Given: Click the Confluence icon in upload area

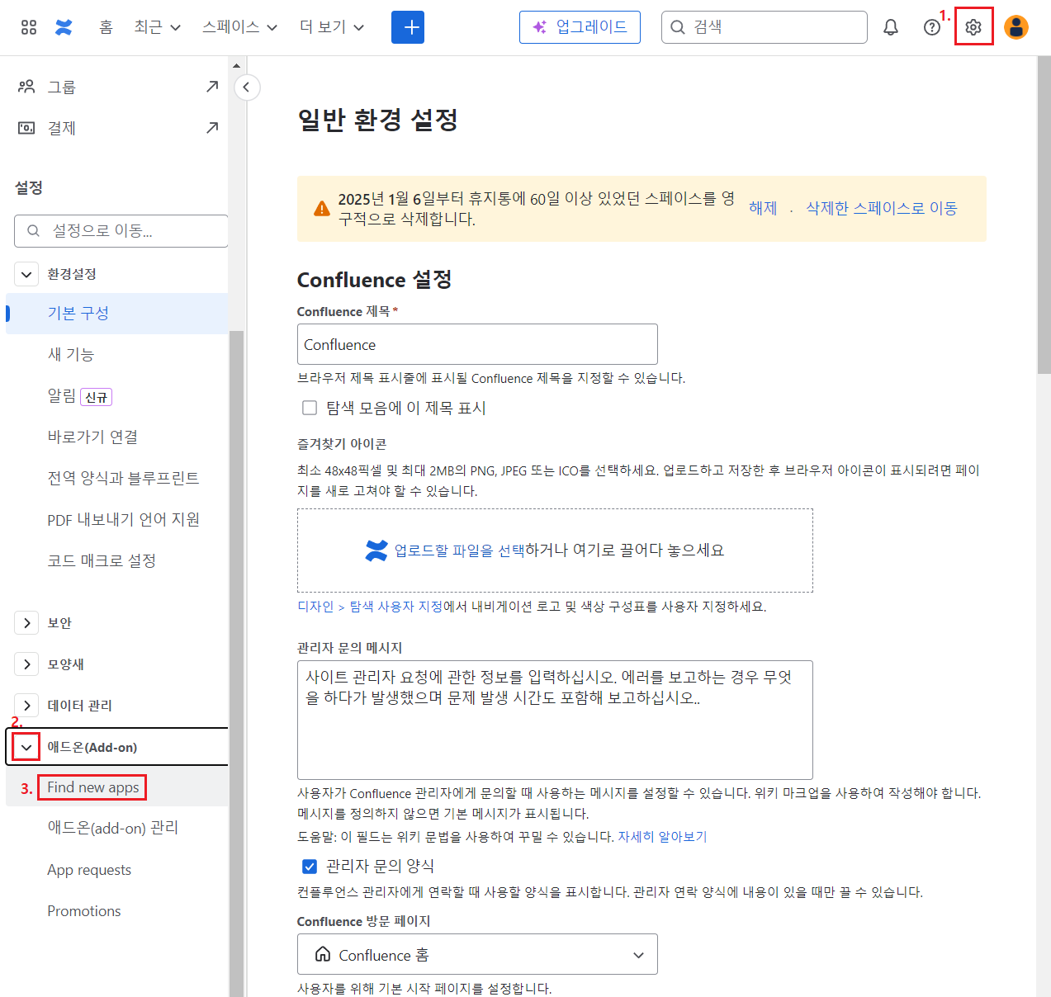Looking at the screenshot, I should click(x=376, y=550).
